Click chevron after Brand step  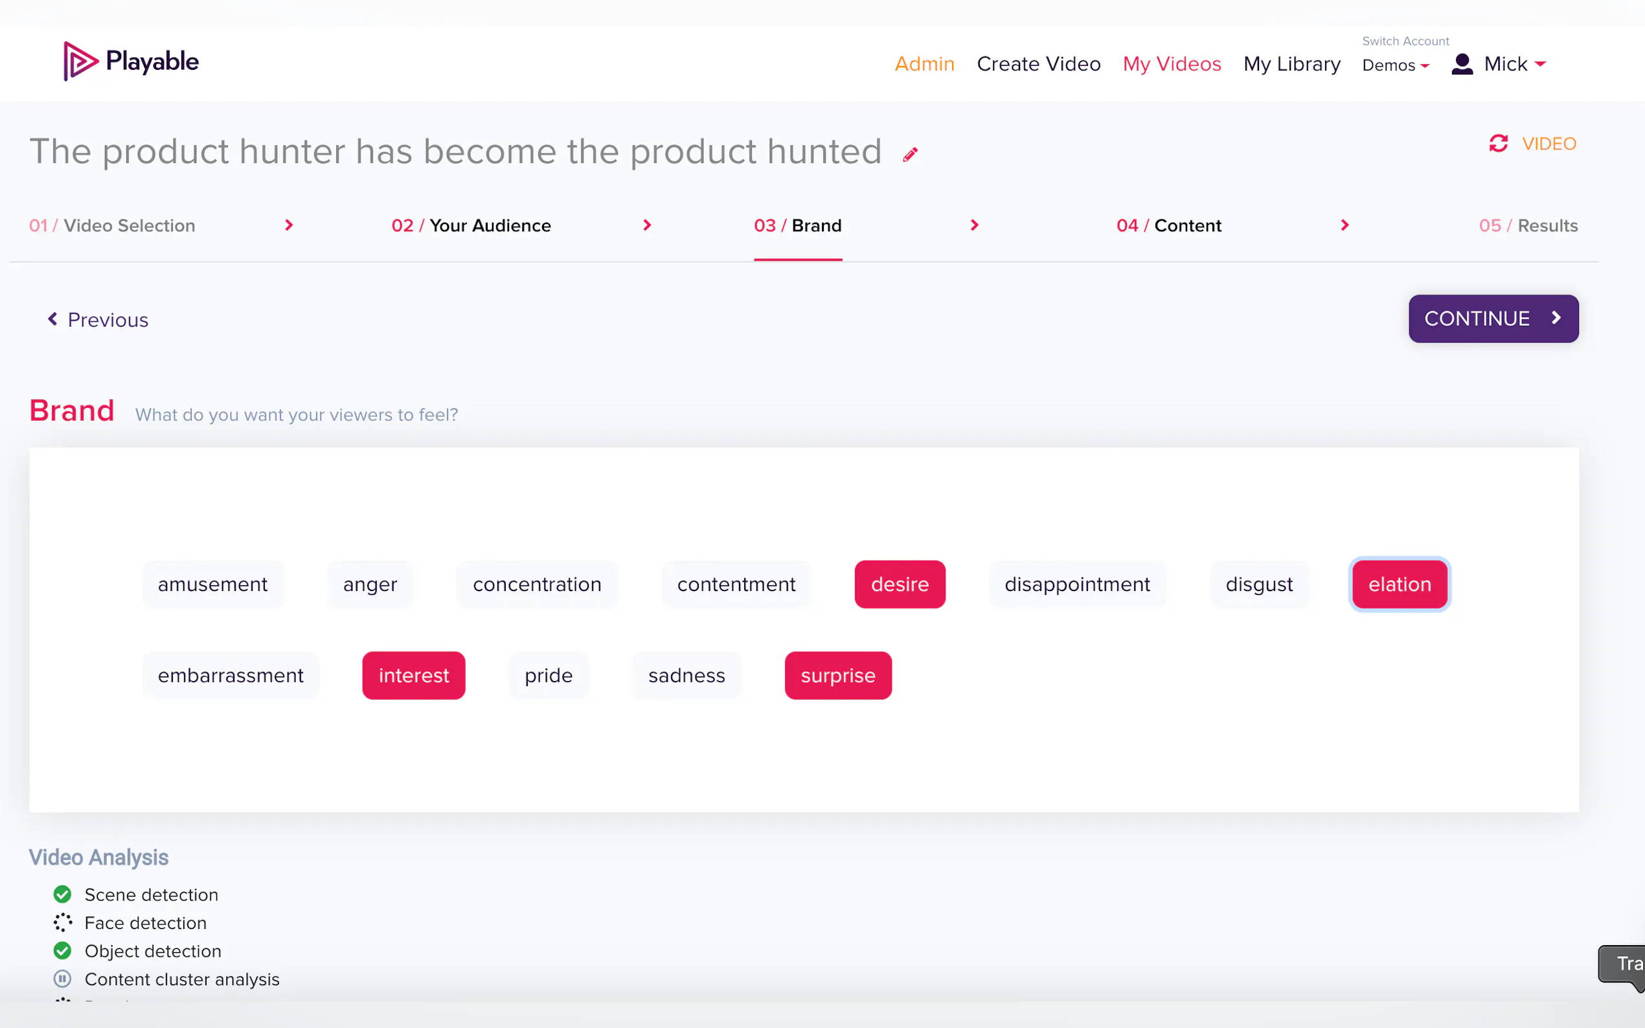(x=975, y=225)
